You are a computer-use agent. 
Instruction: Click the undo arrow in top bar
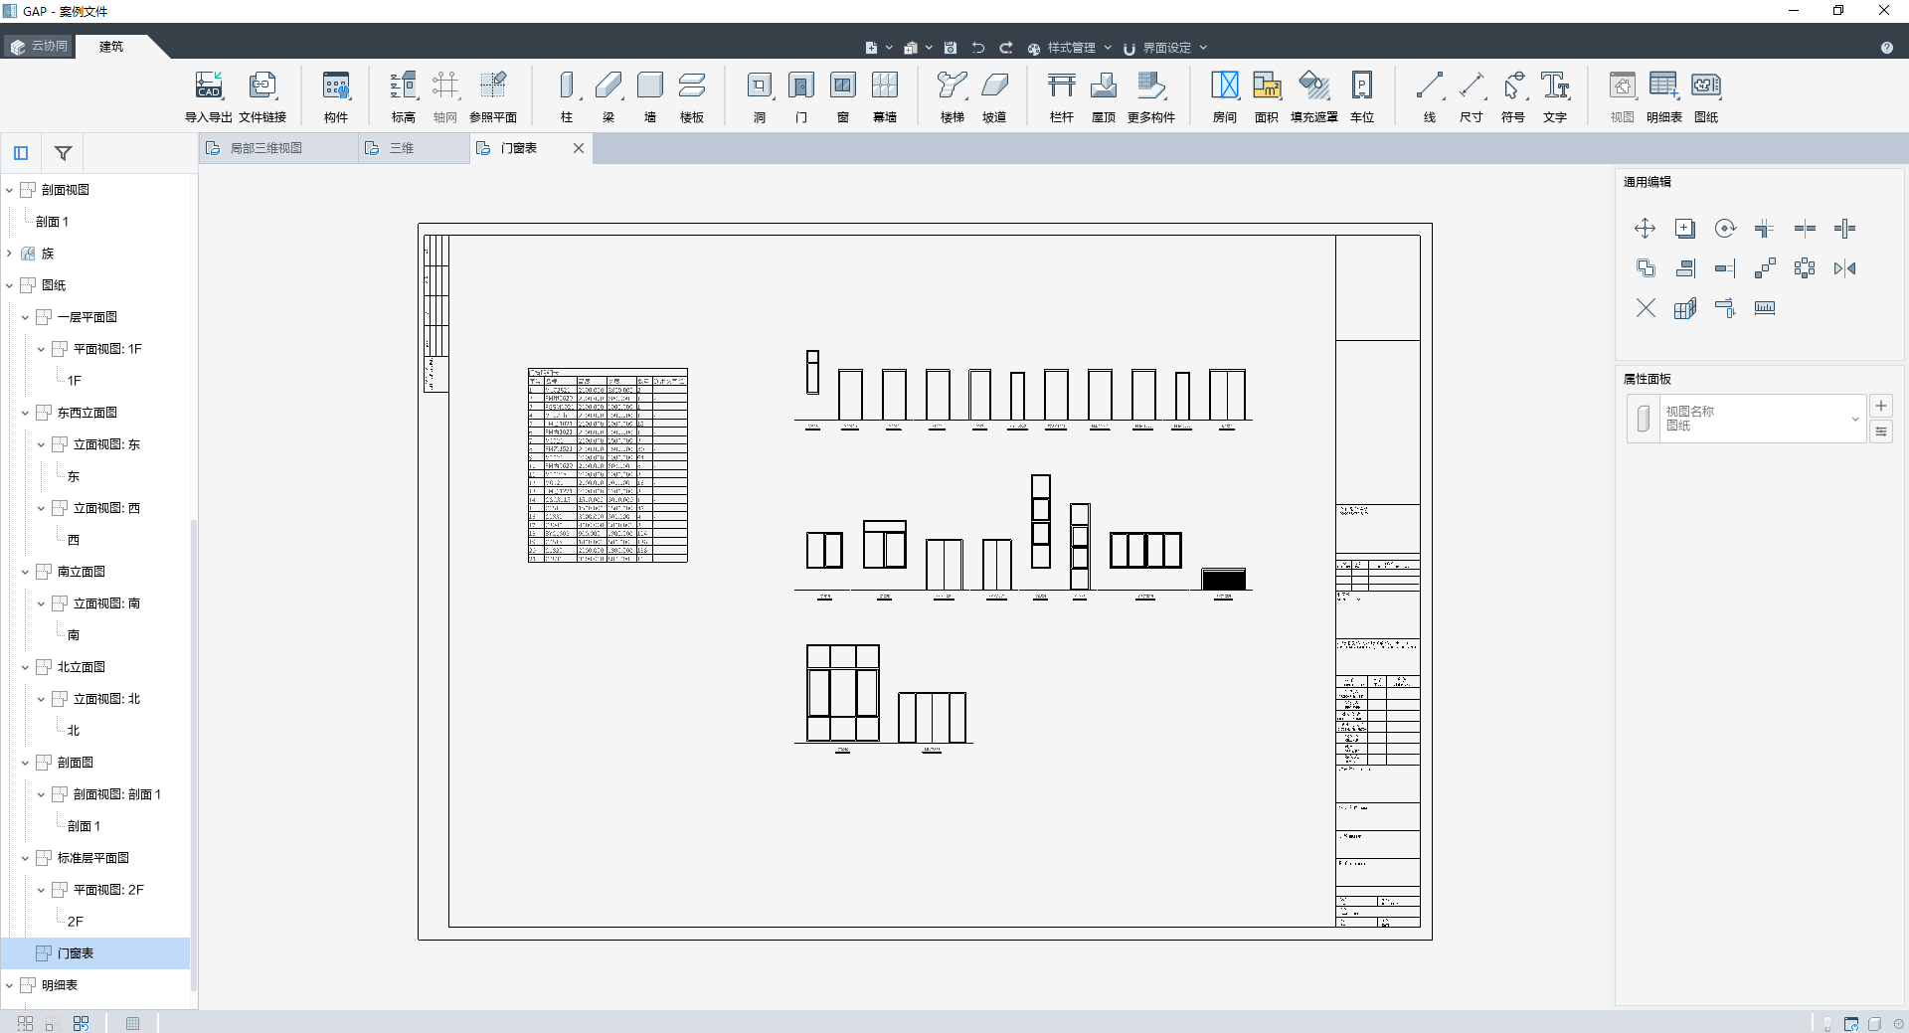tap(978, 48)
